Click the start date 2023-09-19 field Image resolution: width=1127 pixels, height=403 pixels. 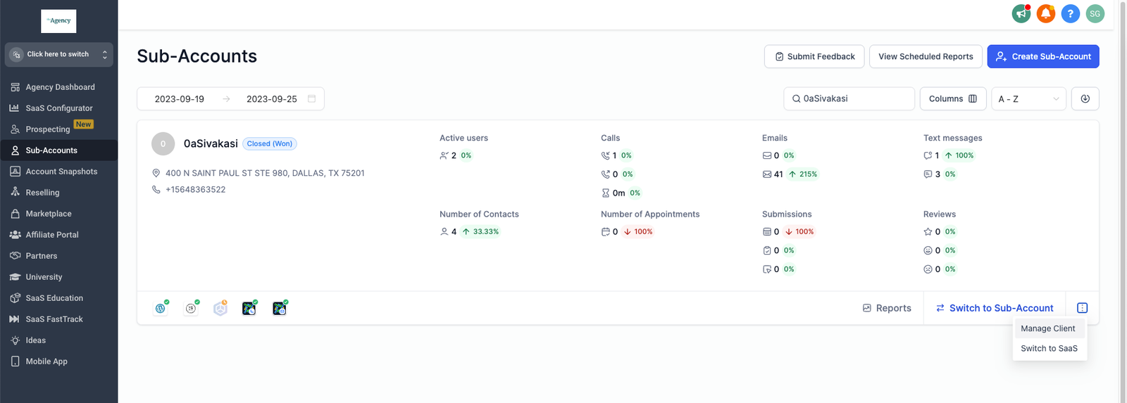pyautogui.click(x=180, y=99)
